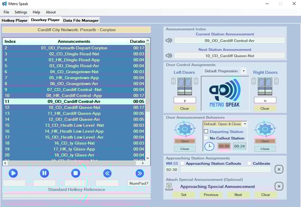Toggle the Calibrate checkbox
Image resolution: width=301 pixels, height=207 pixels.
click(249, 163)
